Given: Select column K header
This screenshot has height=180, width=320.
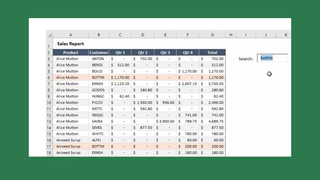Looking at the screenshot, I should (x=284, y=35).
